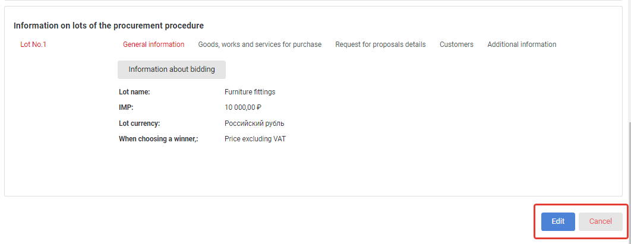
Task: Click the Information about bidding button
Action: (172, 69)
